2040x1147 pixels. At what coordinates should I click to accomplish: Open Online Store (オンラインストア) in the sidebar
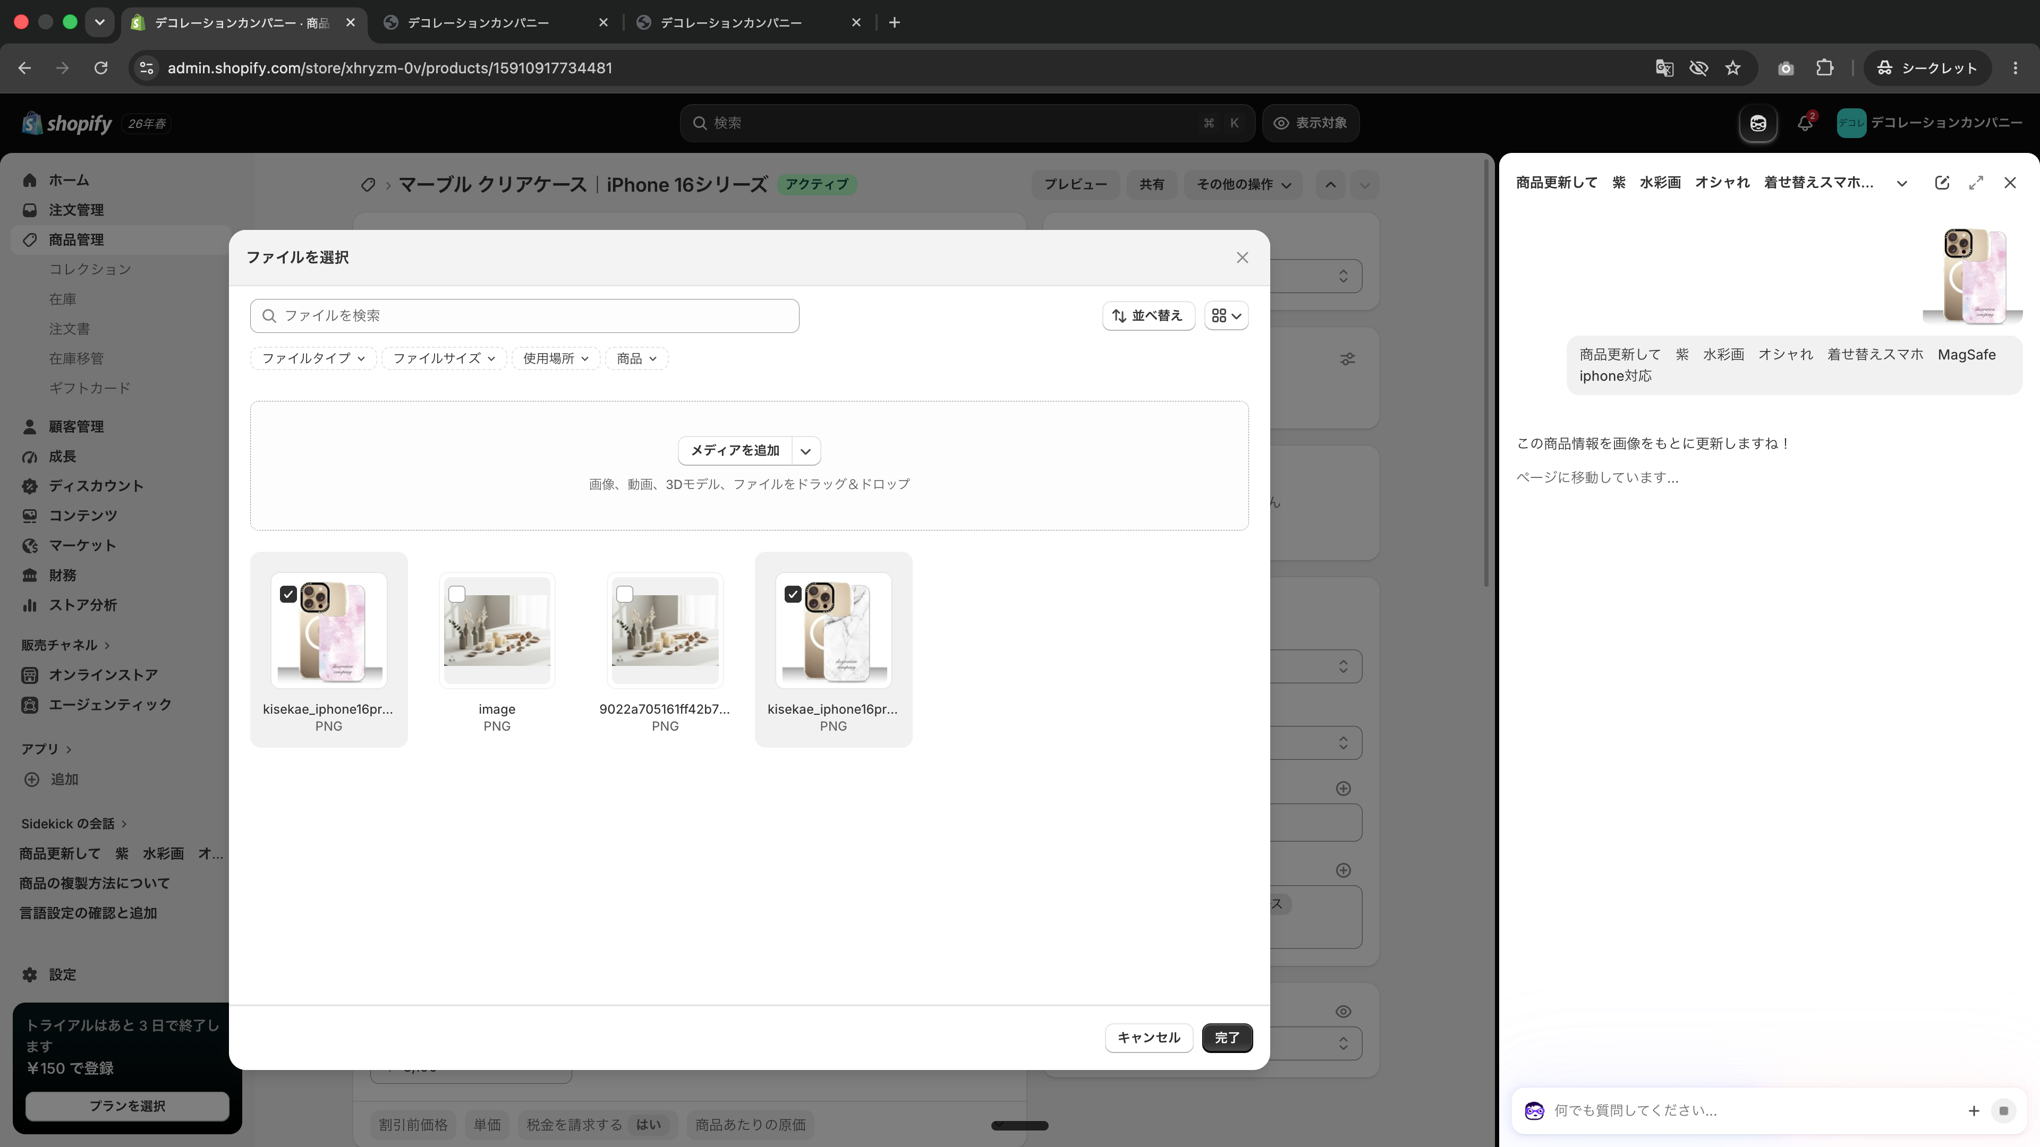[x=103, y=675]
